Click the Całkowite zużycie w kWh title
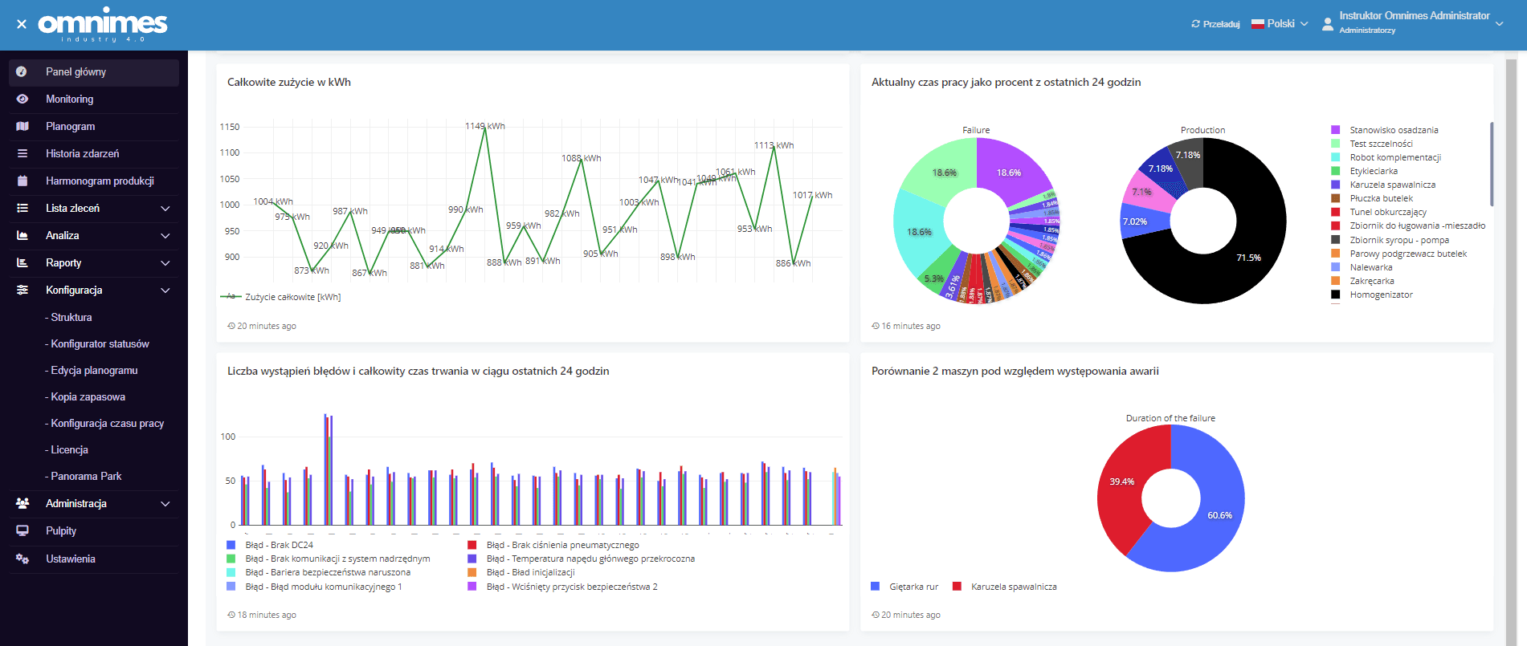 point(289,82)
